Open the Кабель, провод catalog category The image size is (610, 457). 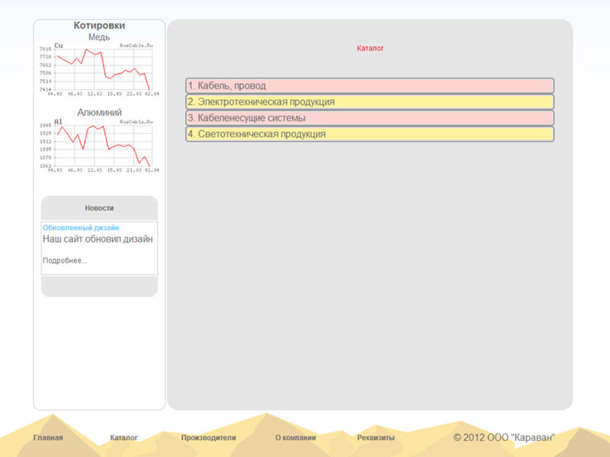[370, 85]
